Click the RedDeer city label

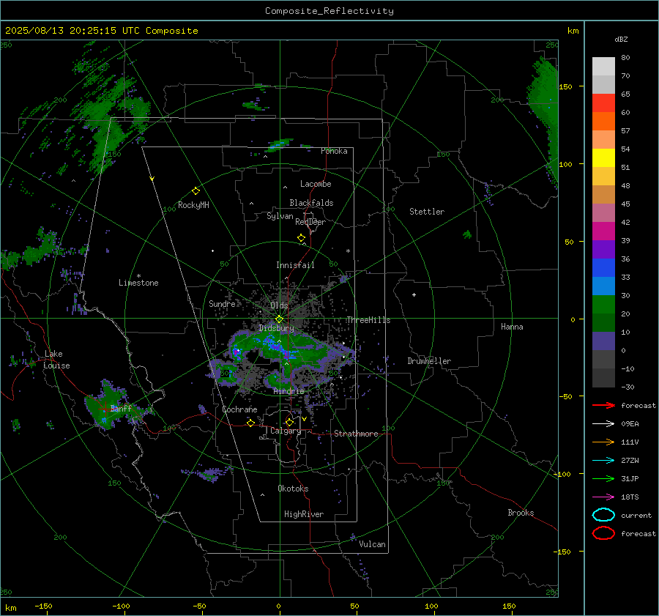point(310,222)
